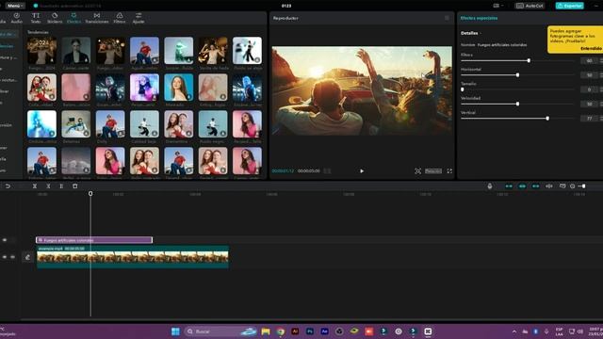Dismiss the tooltip with Entendido
The height and width of the screenshot is (339, 603).
pyautogui.click(x=591, y=48)
